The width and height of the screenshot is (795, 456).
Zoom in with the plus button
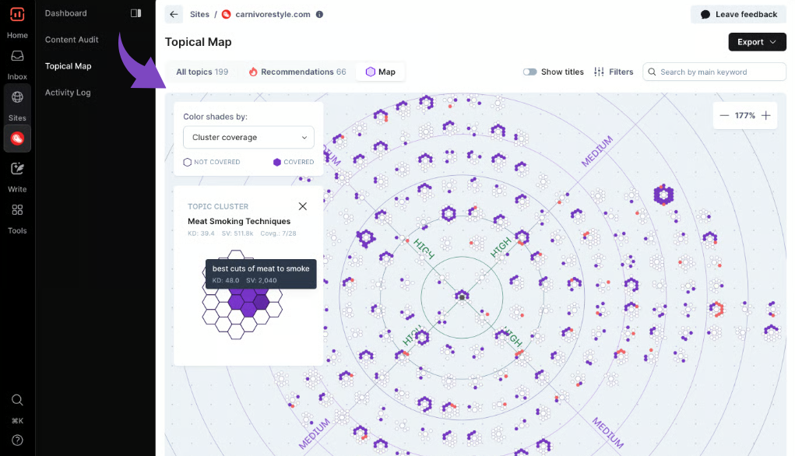(766, 115)
